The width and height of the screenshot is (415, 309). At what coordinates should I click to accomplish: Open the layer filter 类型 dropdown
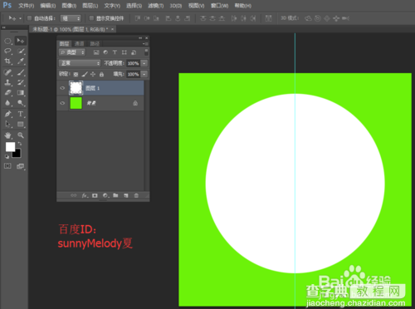click(x=72, y=52)
